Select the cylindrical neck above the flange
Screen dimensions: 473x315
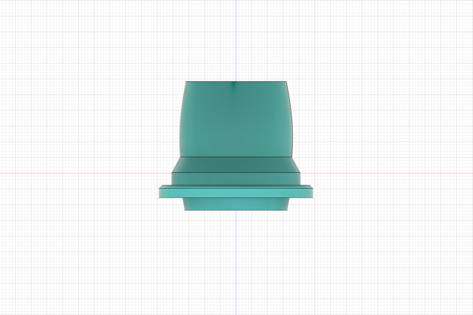tap(236, 179)
